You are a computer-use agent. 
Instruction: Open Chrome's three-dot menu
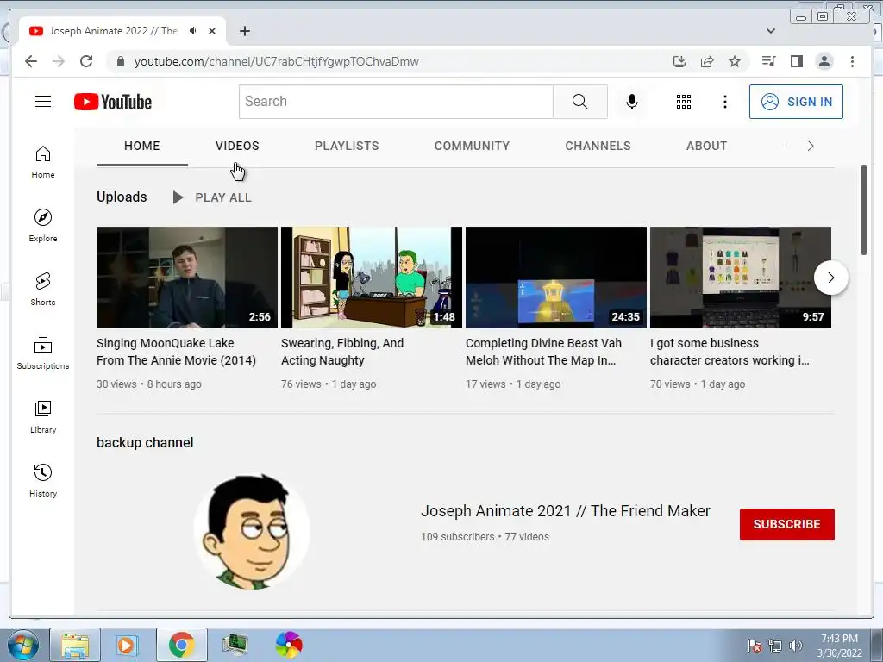click(x=852, y=61)
